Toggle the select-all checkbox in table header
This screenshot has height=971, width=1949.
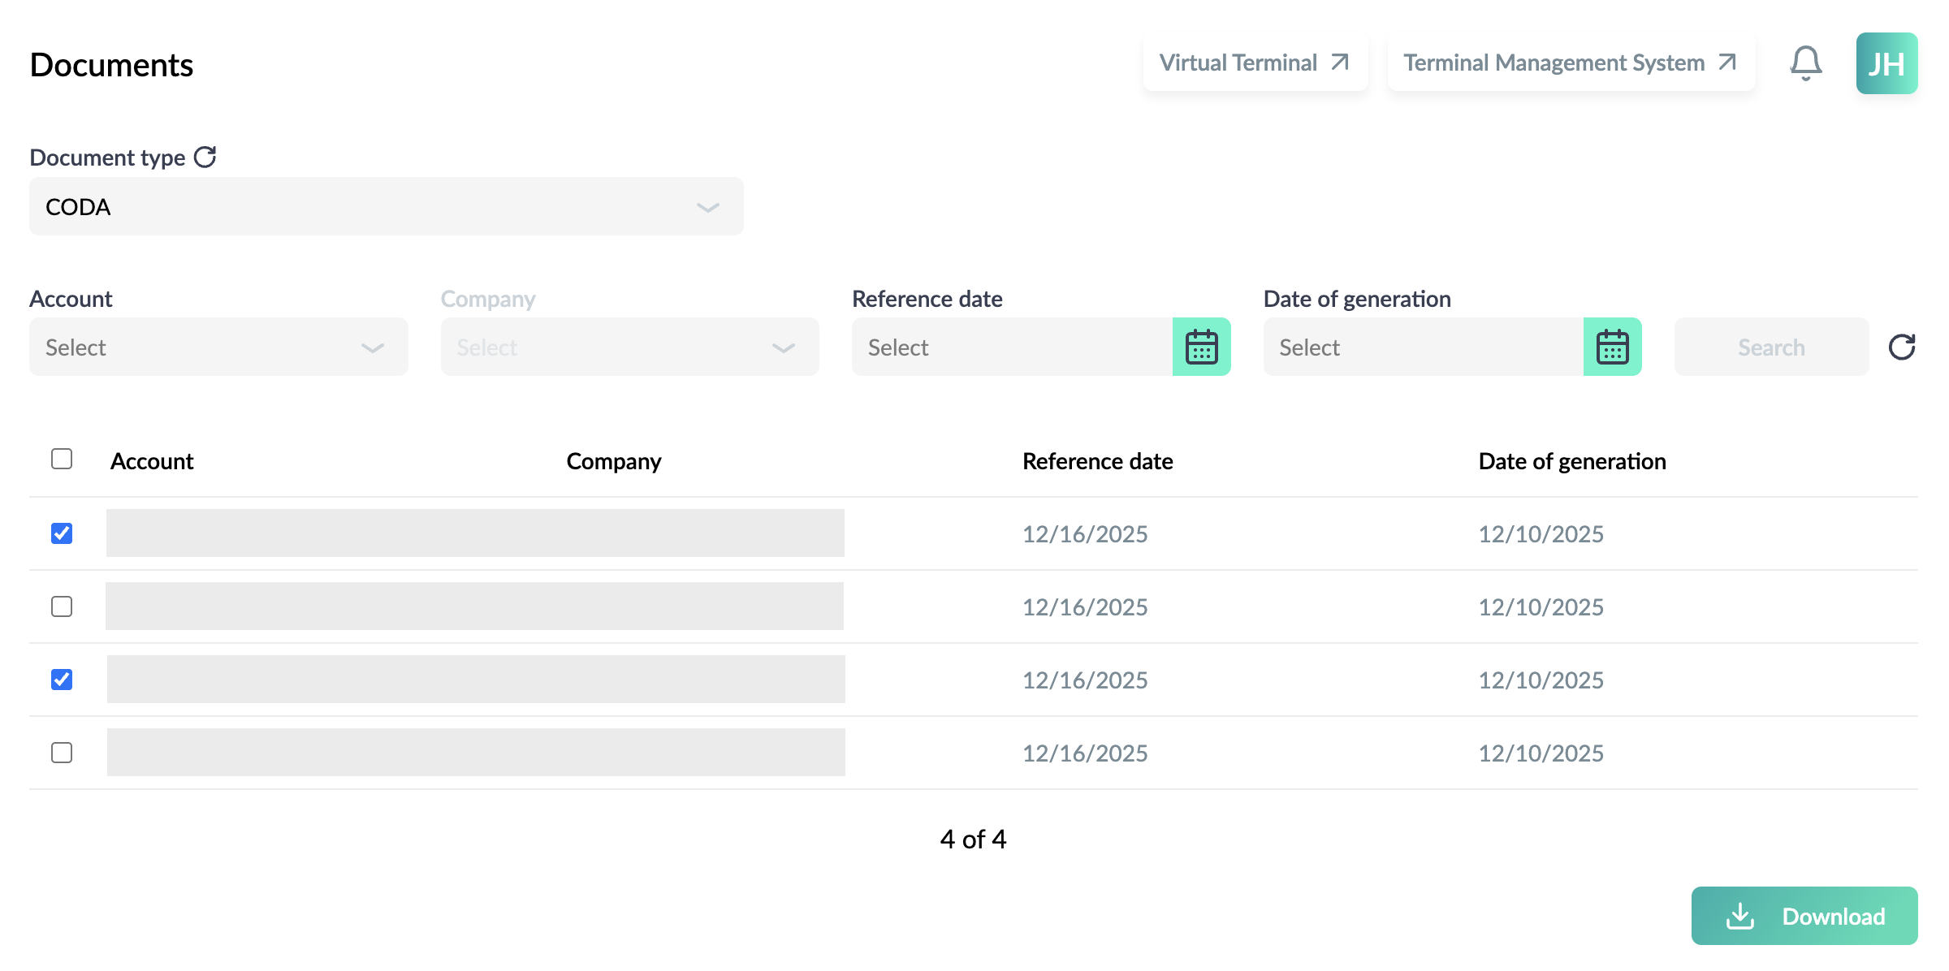pos(62,459)
